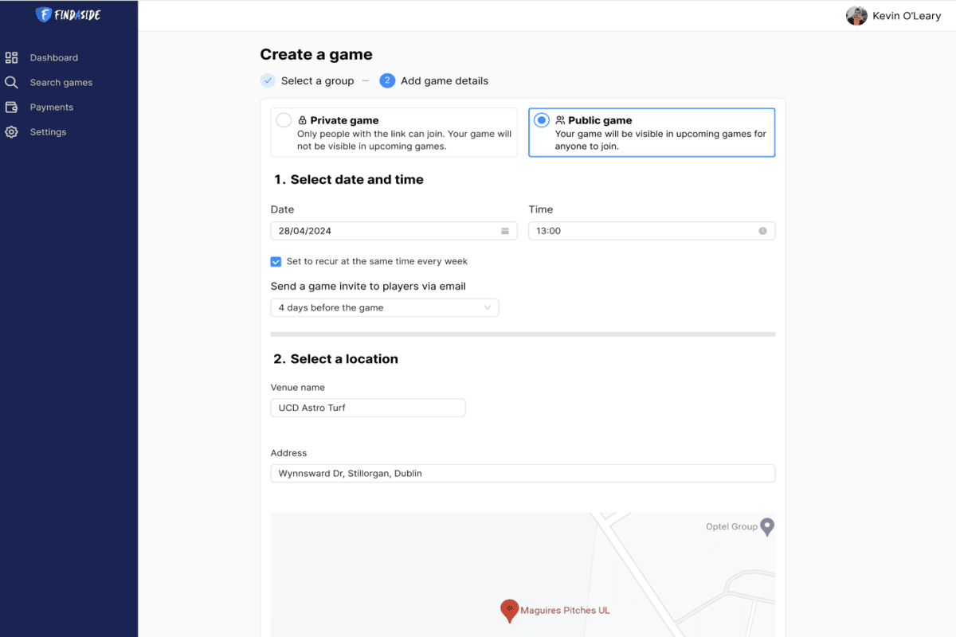Go to Search games in sidebar

point(61,82)
